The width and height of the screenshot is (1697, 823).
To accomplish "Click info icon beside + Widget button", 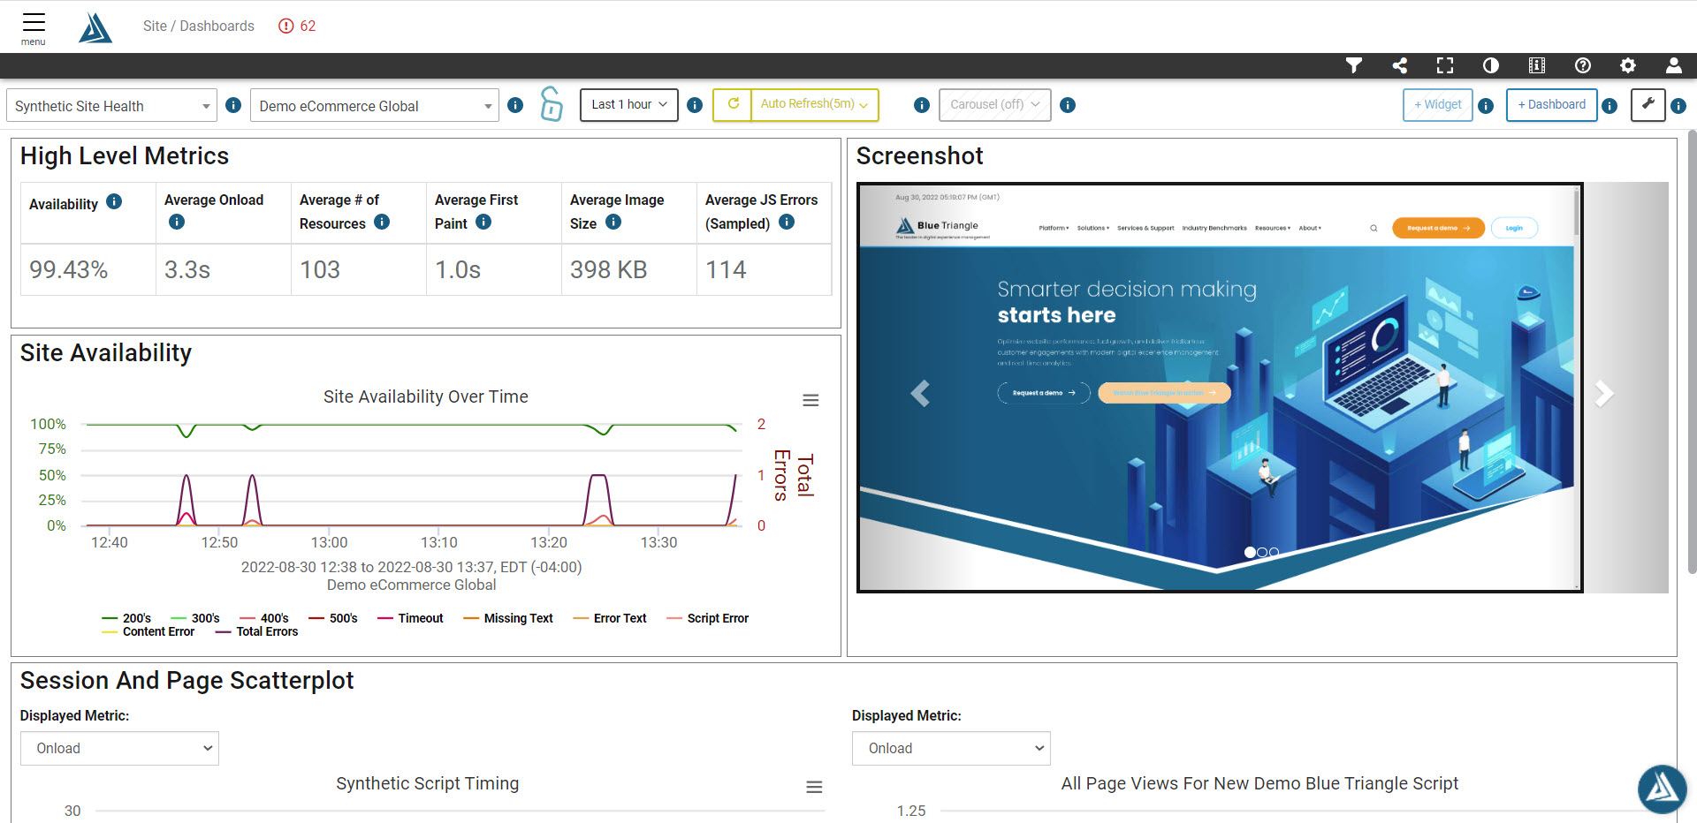I will coord(1486,106).
